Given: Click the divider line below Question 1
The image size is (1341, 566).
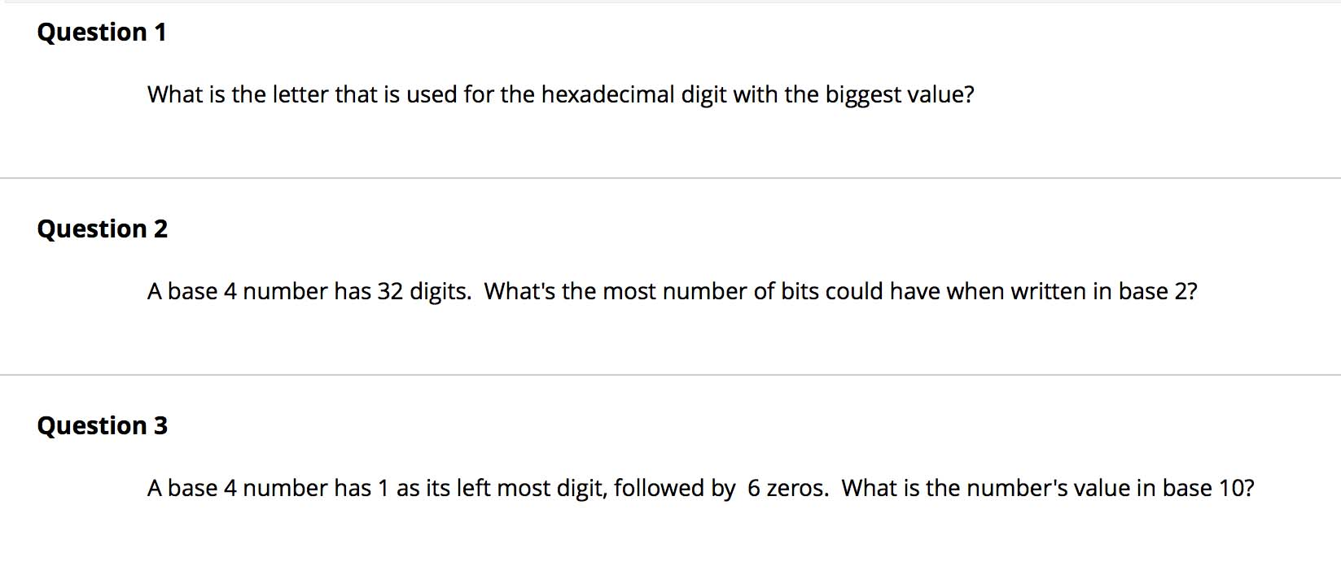Looking at the screenshot, I should coord(670,178).
